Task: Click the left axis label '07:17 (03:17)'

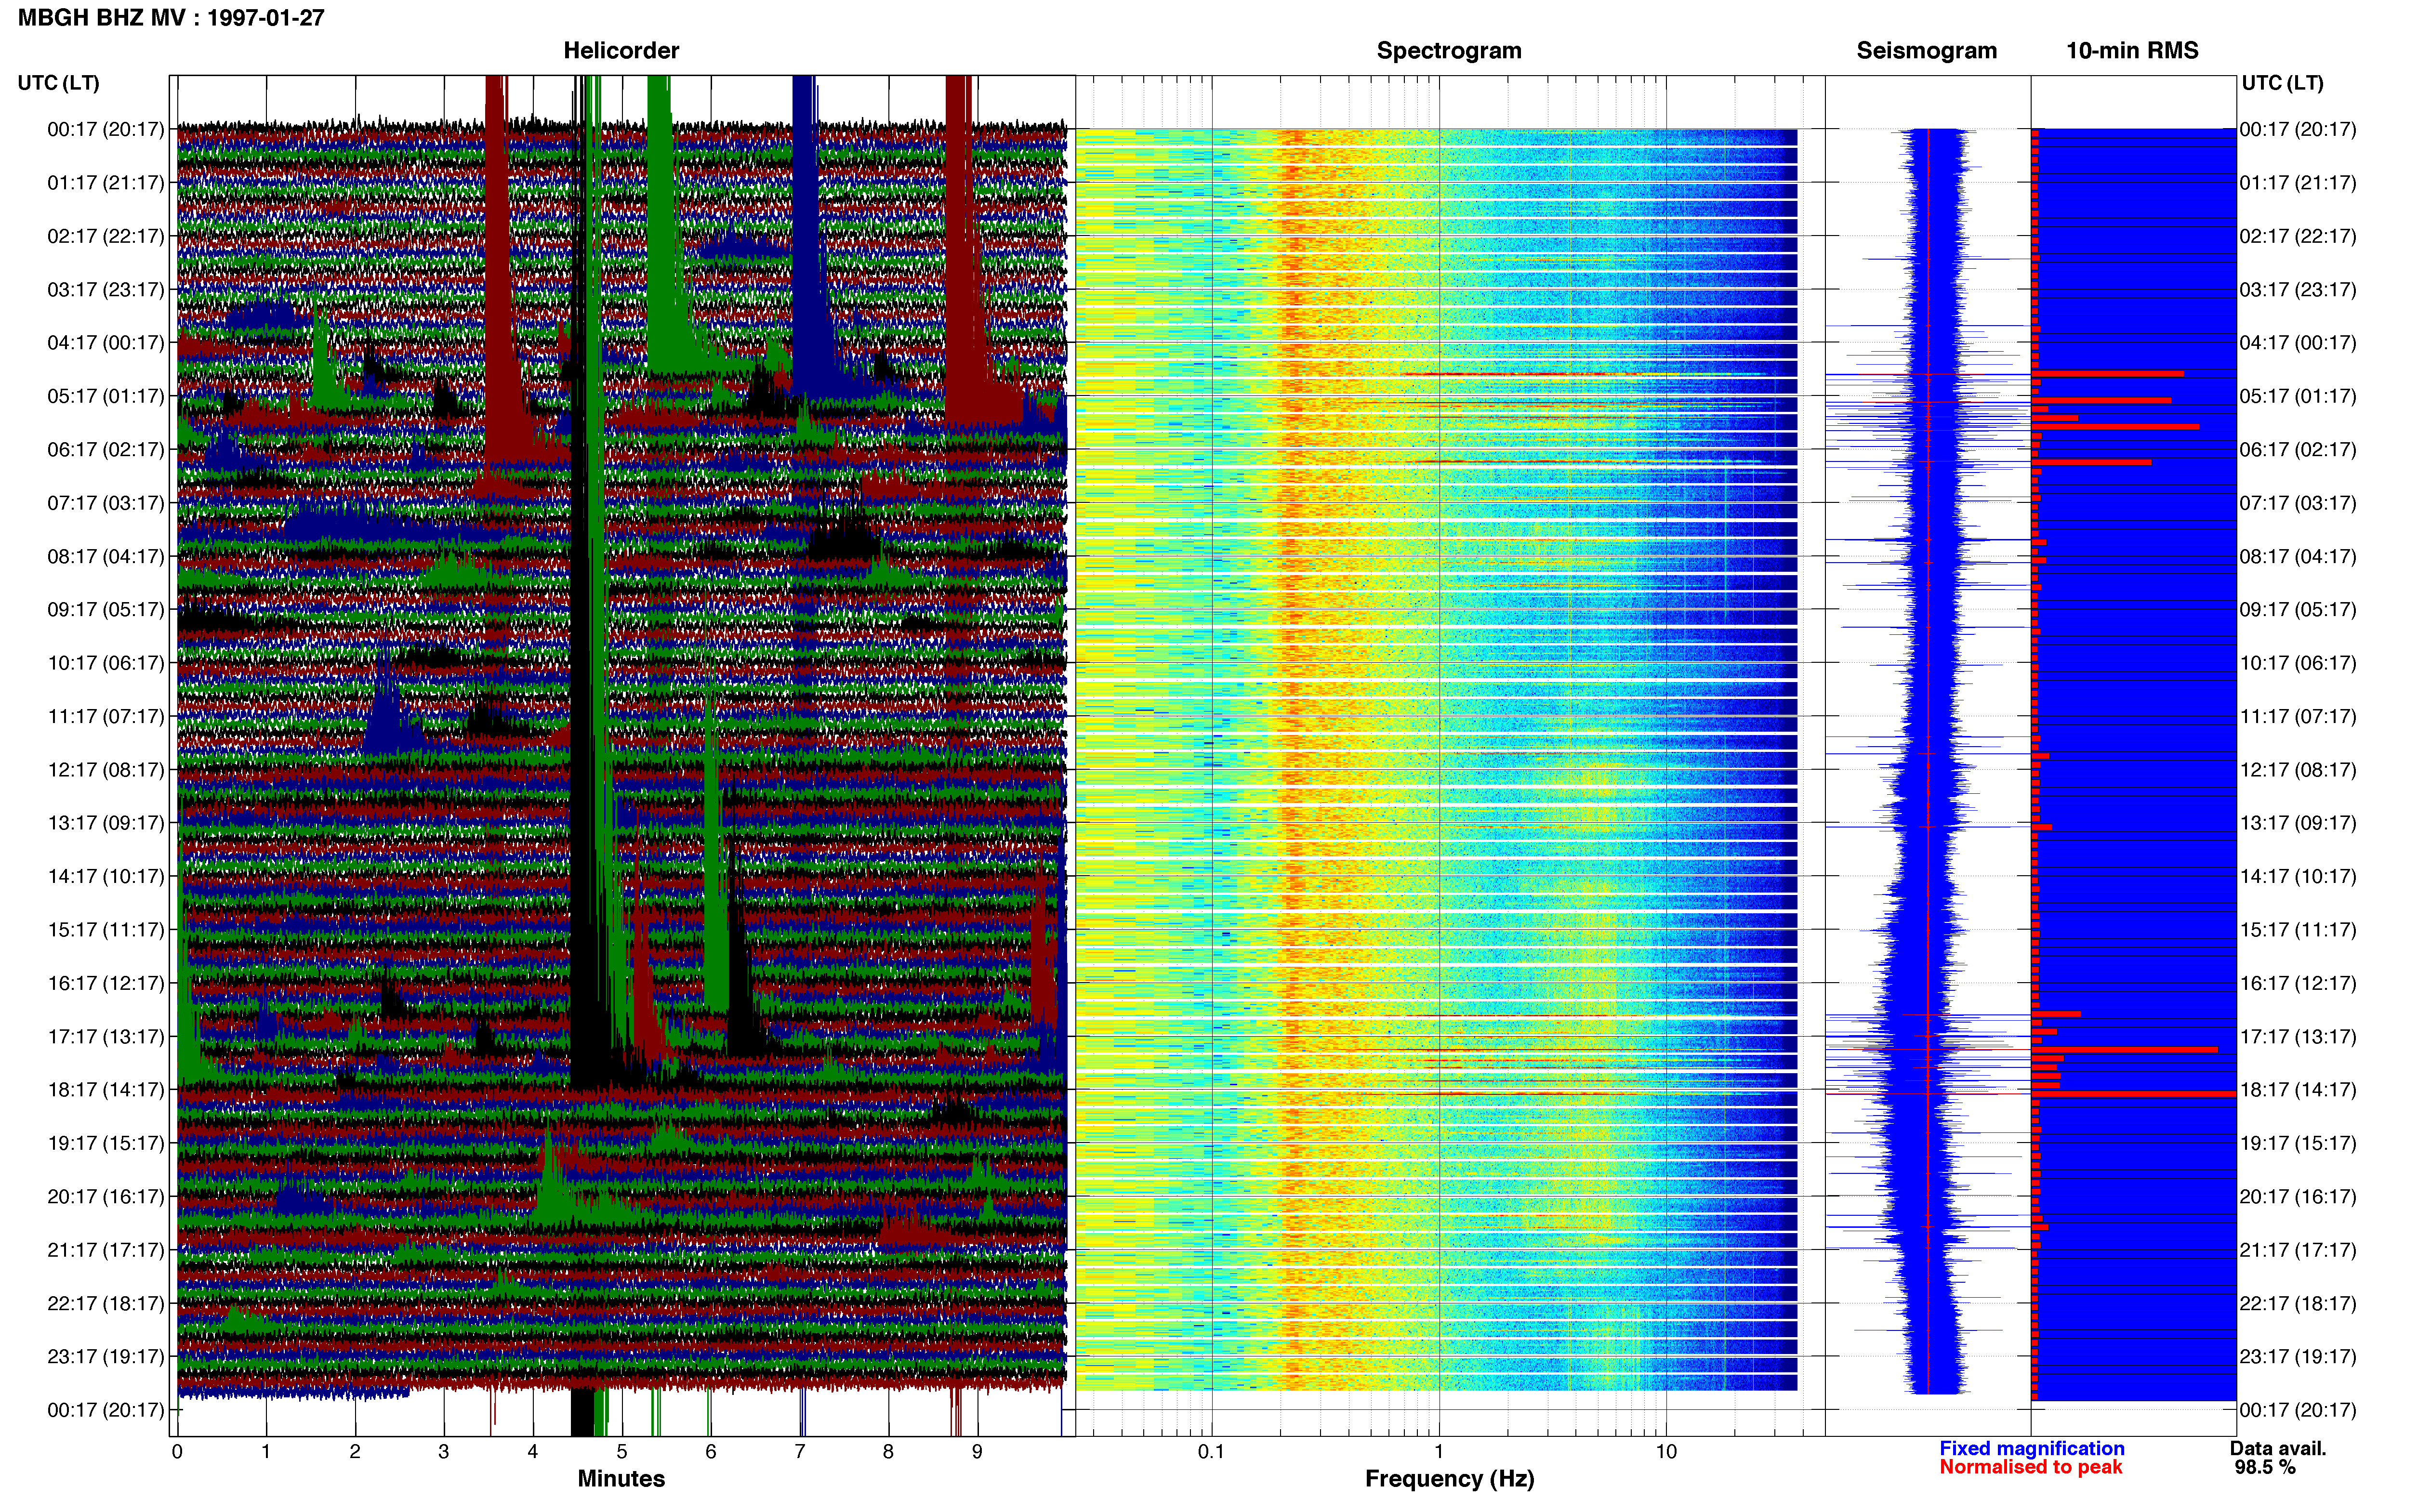Action: point(106,503)
